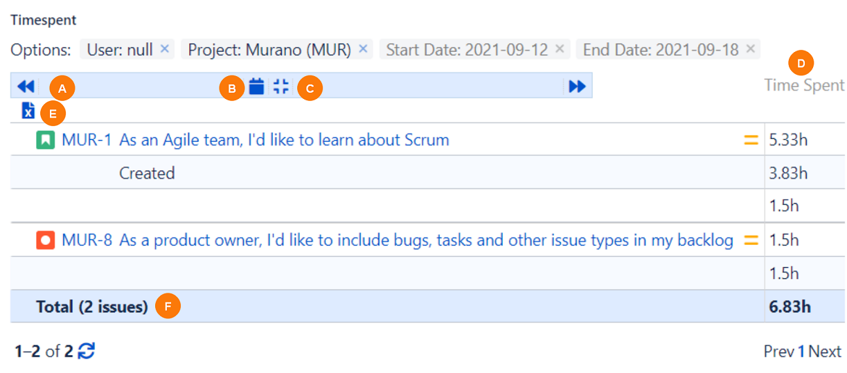Remove the 'Project: Murano (MUR)' filter
Image resolution: width=847 pixels, height=373 pixels.
(x=363, y=49)
